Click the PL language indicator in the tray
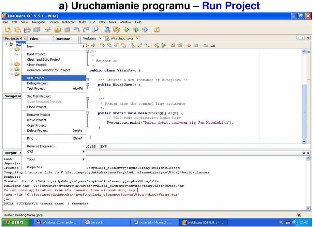The width and height of the screenshot is (313, 227). [x=281, y=222]
